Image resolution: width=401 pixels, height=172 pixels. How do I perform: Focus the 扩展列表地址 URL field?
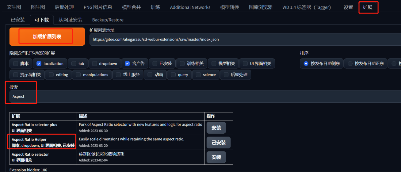pyautogui.click(x=245, y=39)
